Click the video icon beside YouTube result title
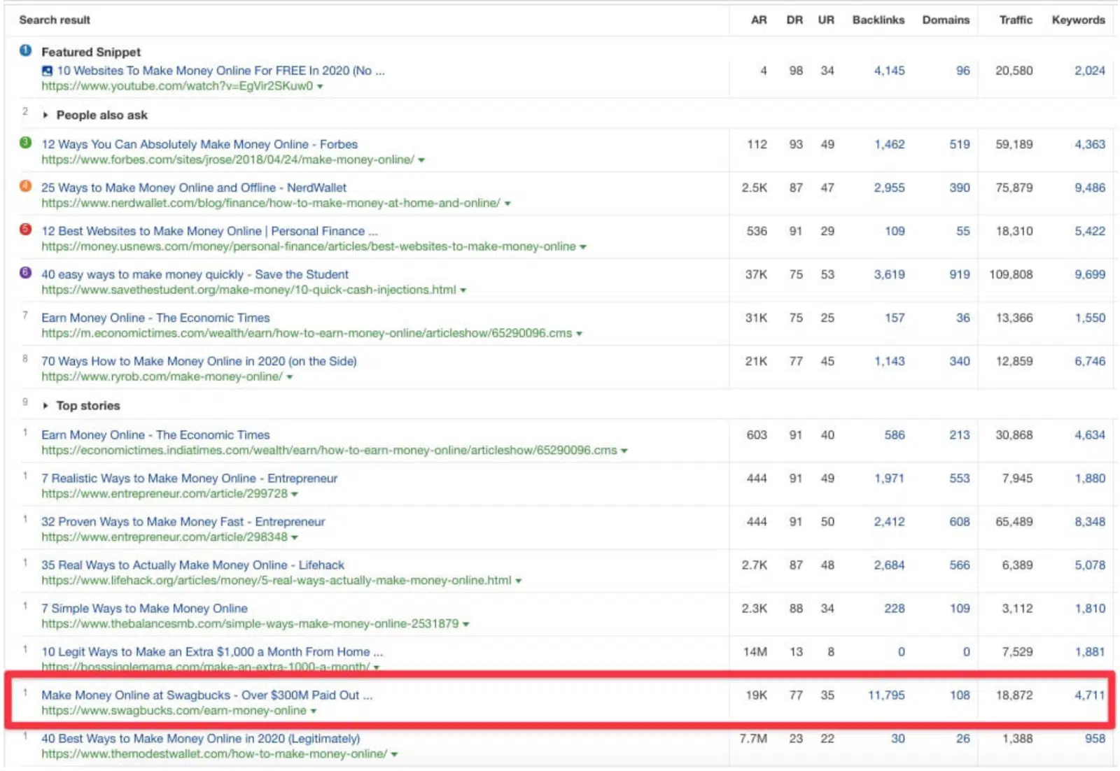The image size is (1120, 771). 47,71
